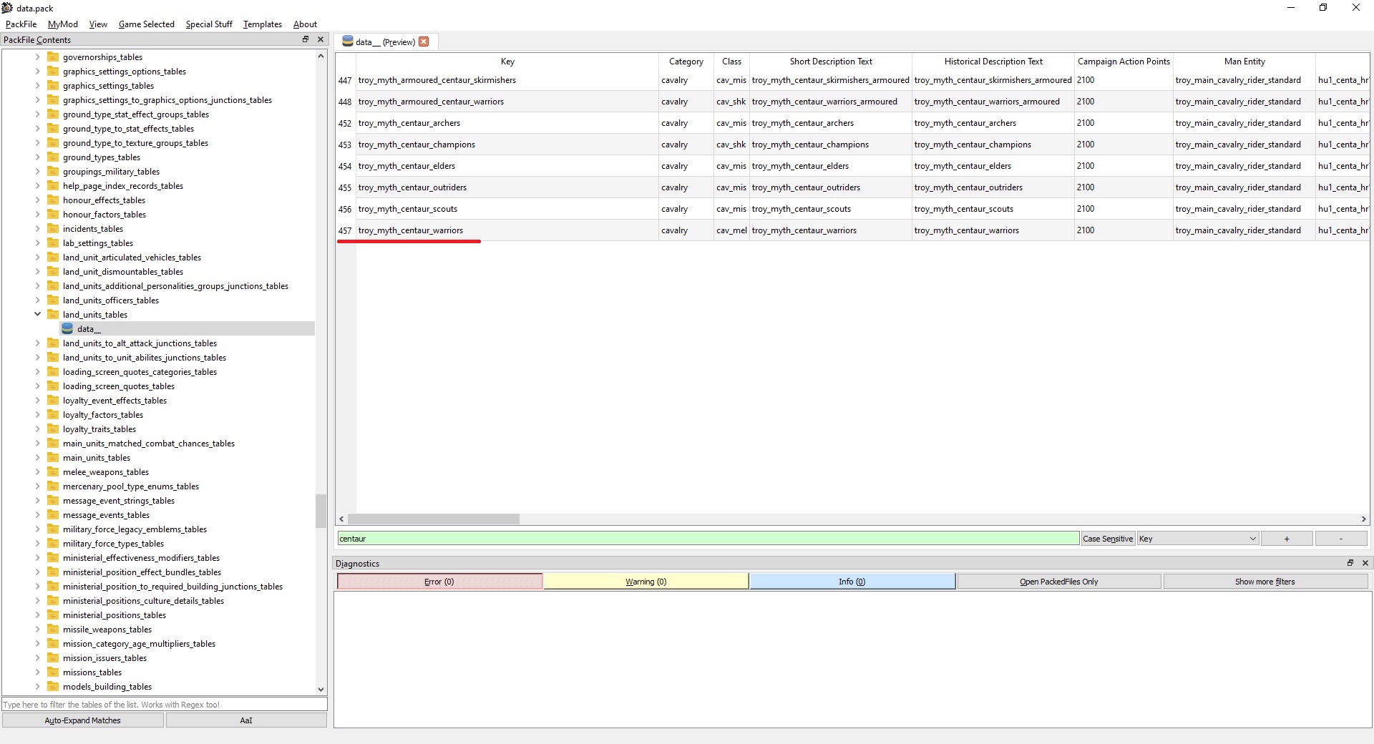The height and width of the screenshot is (744, 1374).
Task: Click the Show more filters button
Action: point(1265,582)
